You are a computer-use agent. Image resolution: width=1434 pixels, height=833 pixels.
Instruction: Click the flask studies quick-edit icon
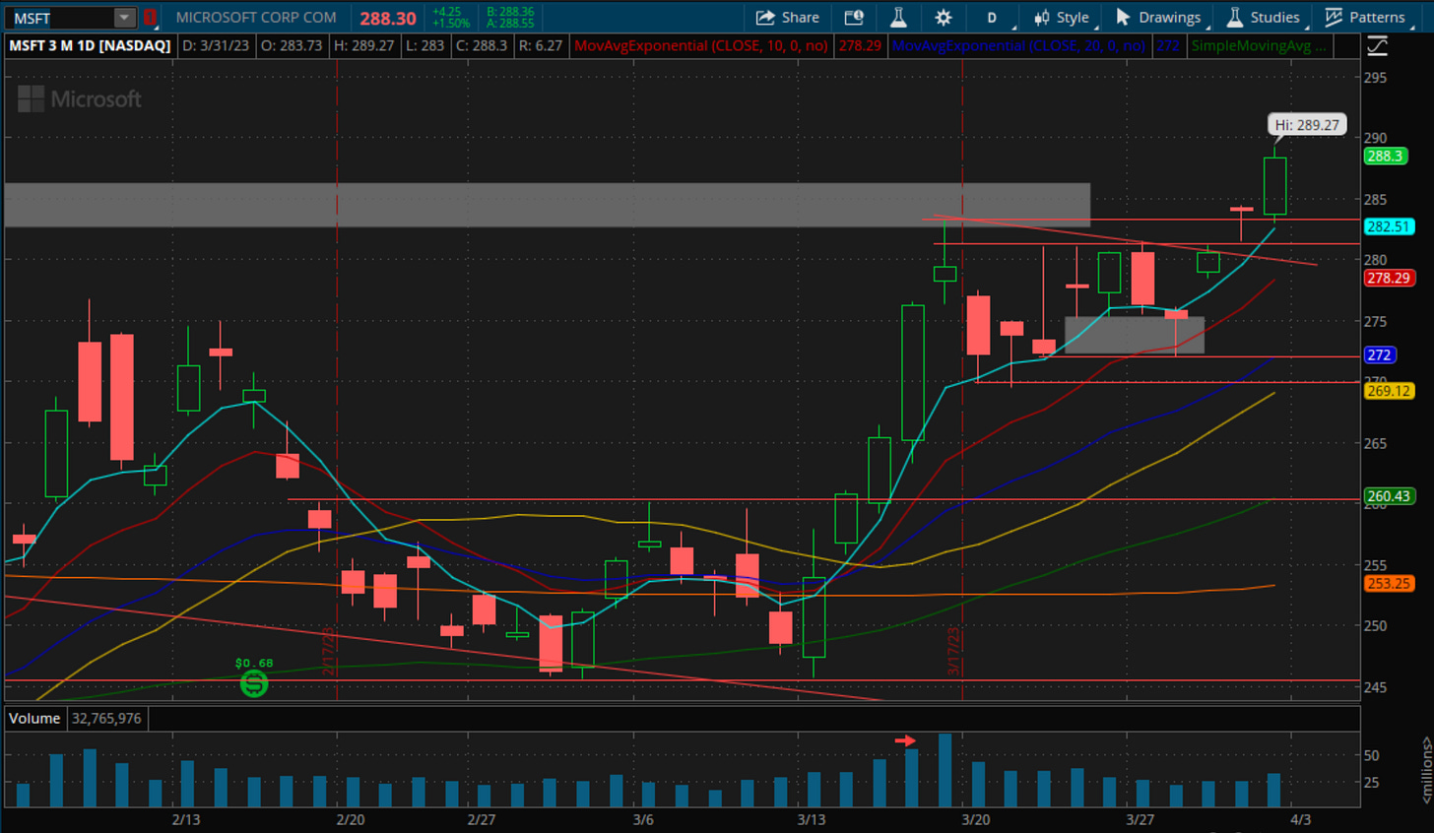[898, 18]
